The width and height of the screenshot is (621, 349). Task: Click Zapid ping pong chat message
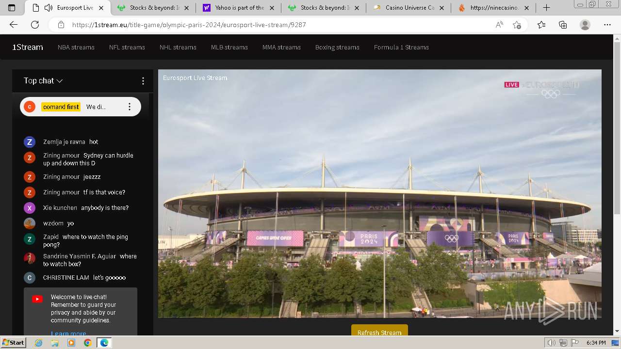click(86, 241)
